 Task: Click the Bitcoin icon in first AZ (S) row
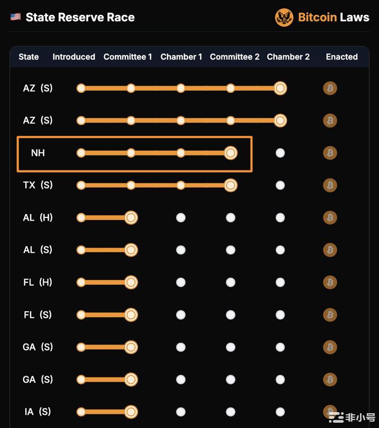[330, 88]
